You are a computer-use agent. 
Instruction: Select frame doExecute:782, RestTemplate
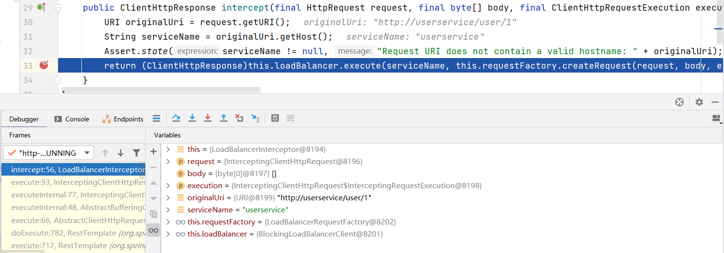(x=73, y=233)
